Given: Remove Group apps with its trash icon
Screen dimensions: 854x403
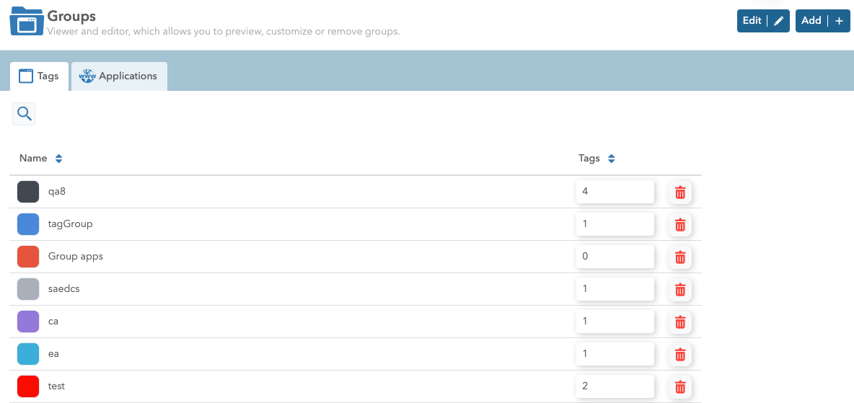Looking at the screenshot, I should tap(679, 257).
